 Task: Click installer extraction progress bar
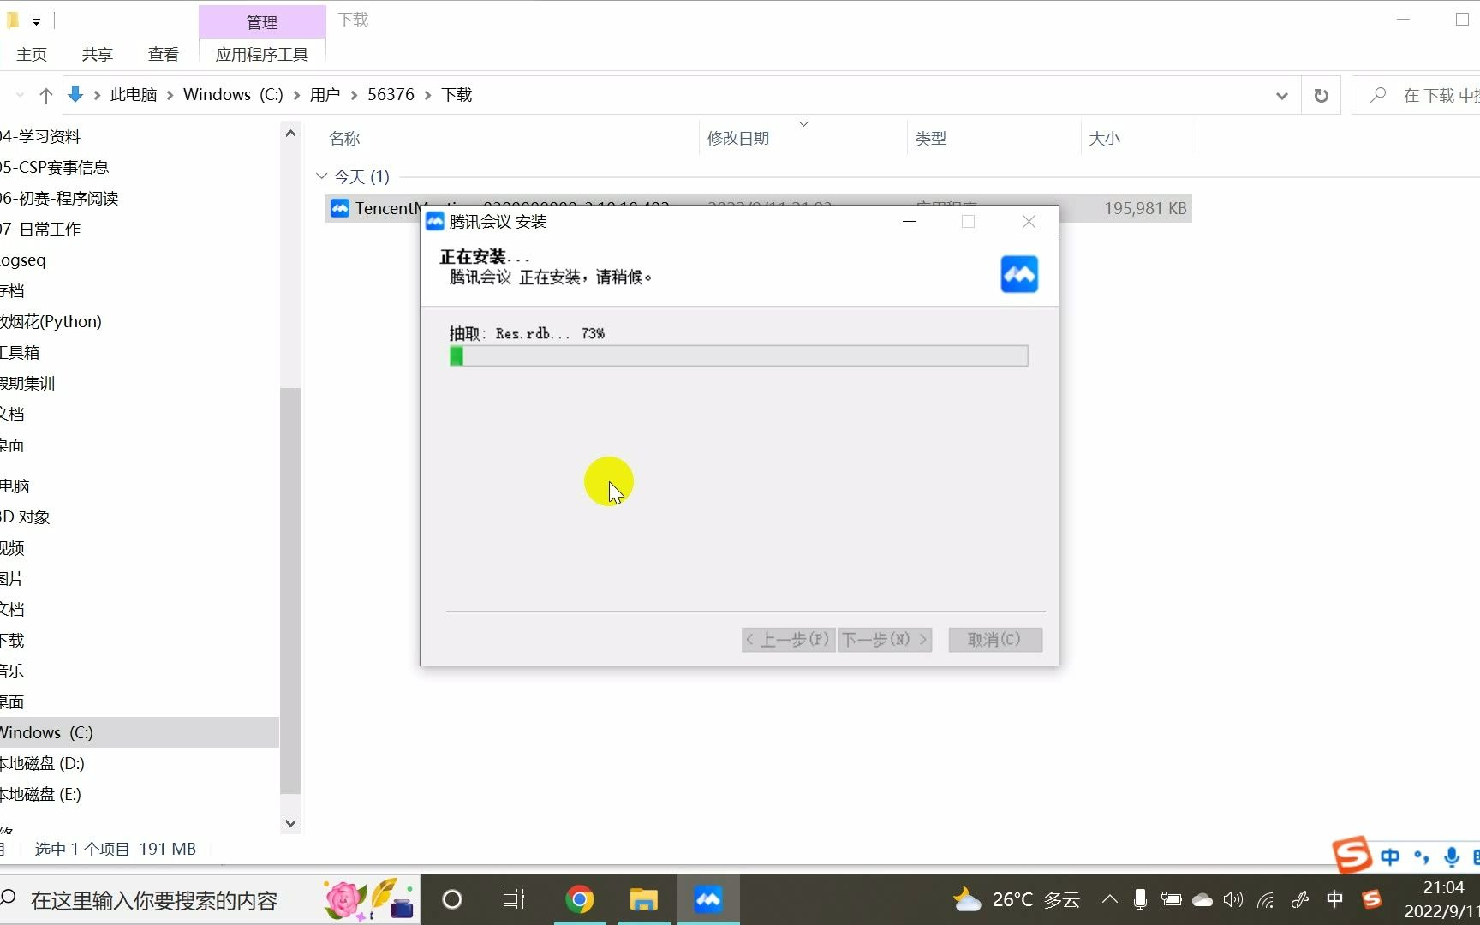coord(739,355)
